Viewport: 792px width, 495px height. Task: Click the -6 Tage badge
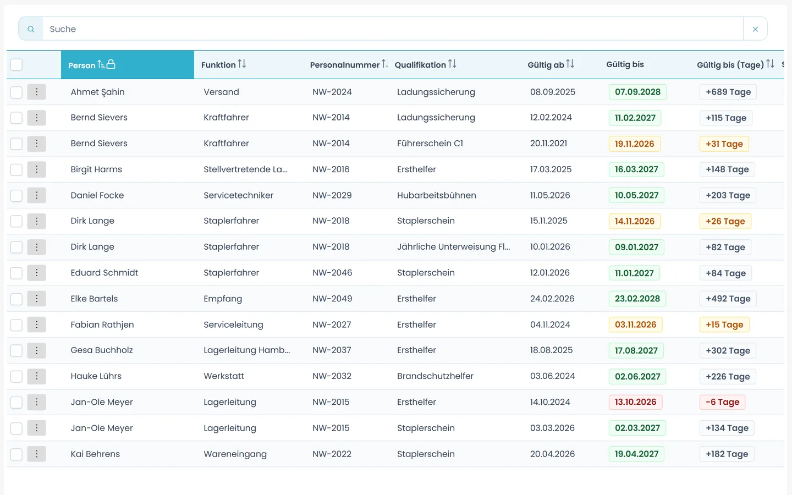pyautogui.click(x=722, y=402)
